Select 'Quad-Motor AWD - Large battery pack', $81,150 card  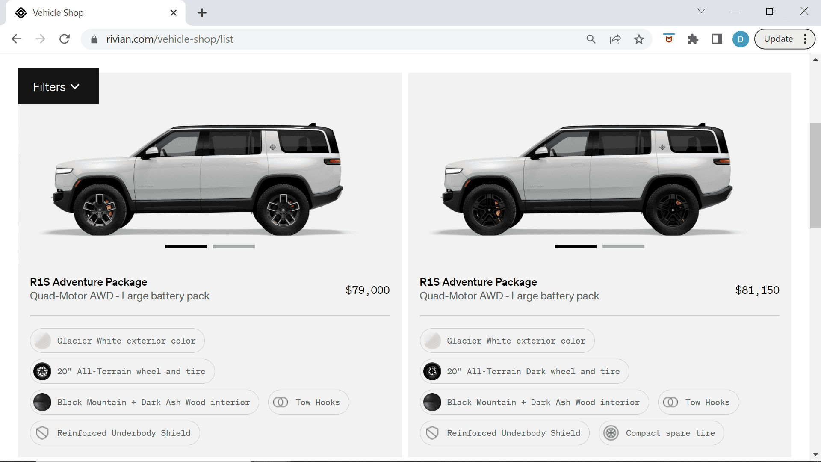point(509,296)
